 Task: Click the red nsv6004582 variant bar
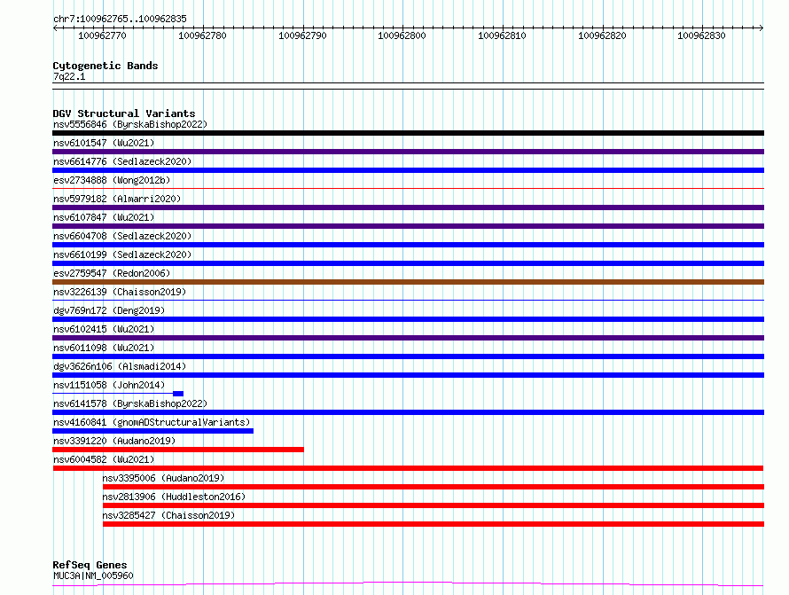click(x=408, y=469)
